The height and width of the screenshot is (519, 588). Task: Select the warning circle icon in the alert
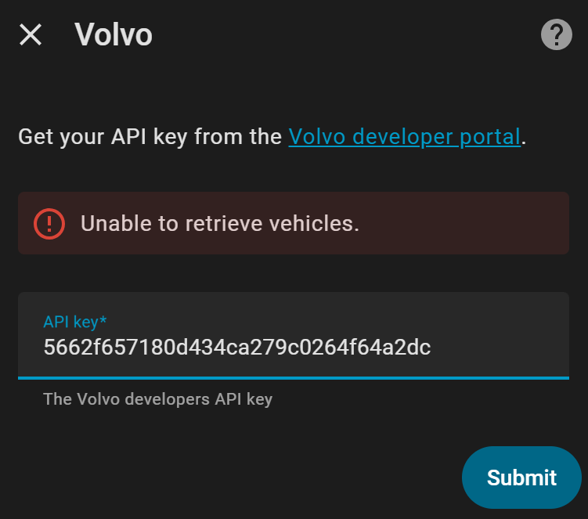49,224
